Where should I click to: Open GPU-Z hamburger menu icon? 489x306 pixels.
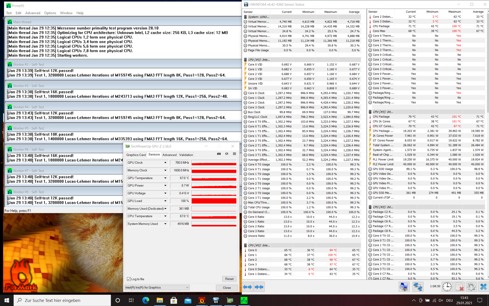[234, 154]
